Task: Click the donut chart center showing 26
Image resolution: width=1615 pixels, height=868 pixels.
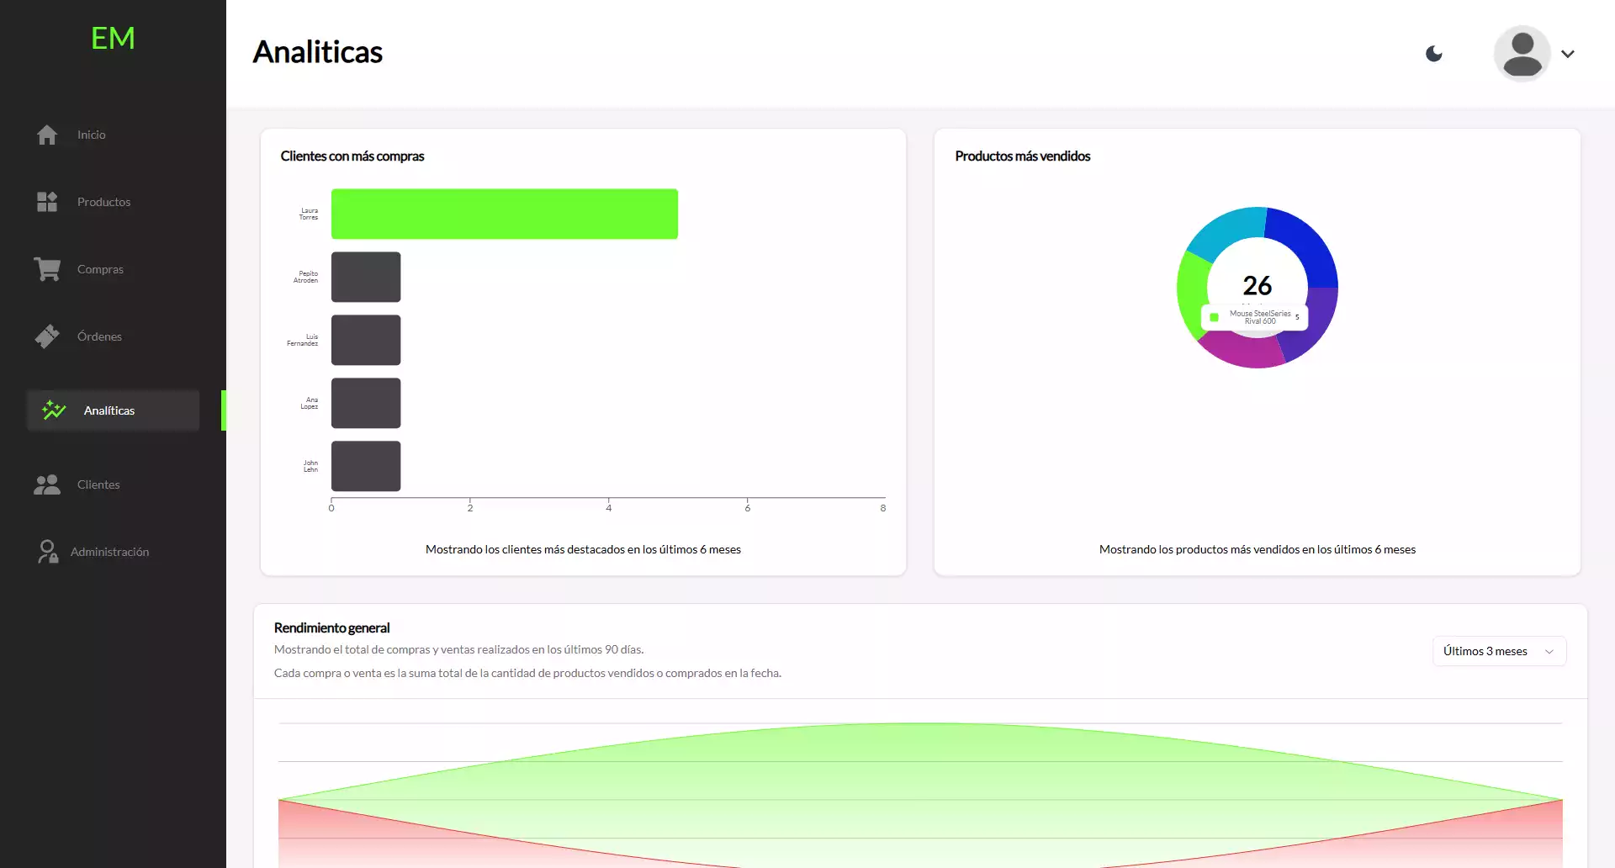Action: click(x=1257, y=286)
